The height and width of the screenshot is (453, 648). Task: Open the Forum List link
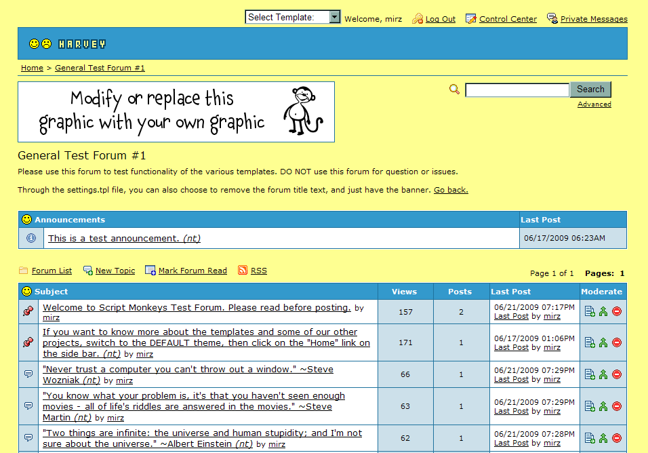[52, 271]
